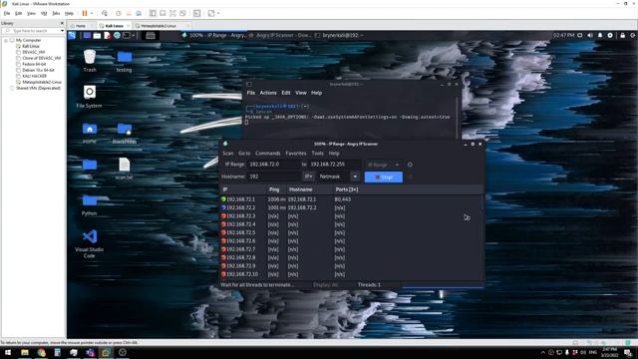Click Threads: 1 in status bar
The image size is (638, 359).
click(x=369, y=285)
